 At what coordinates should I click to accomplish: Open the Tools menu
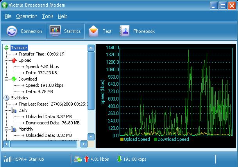tap(48, 16)
